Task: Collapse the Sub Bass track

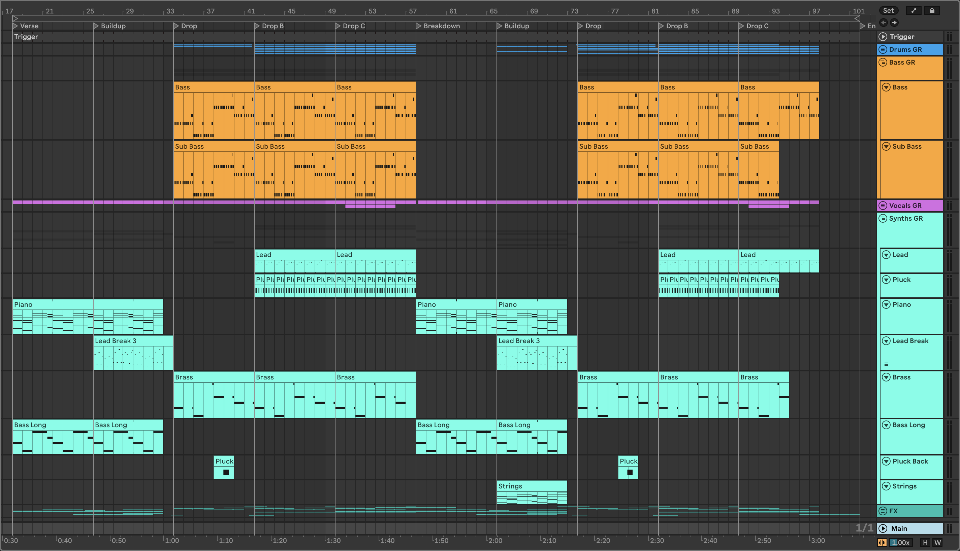Action: click(x=886, y=146)
